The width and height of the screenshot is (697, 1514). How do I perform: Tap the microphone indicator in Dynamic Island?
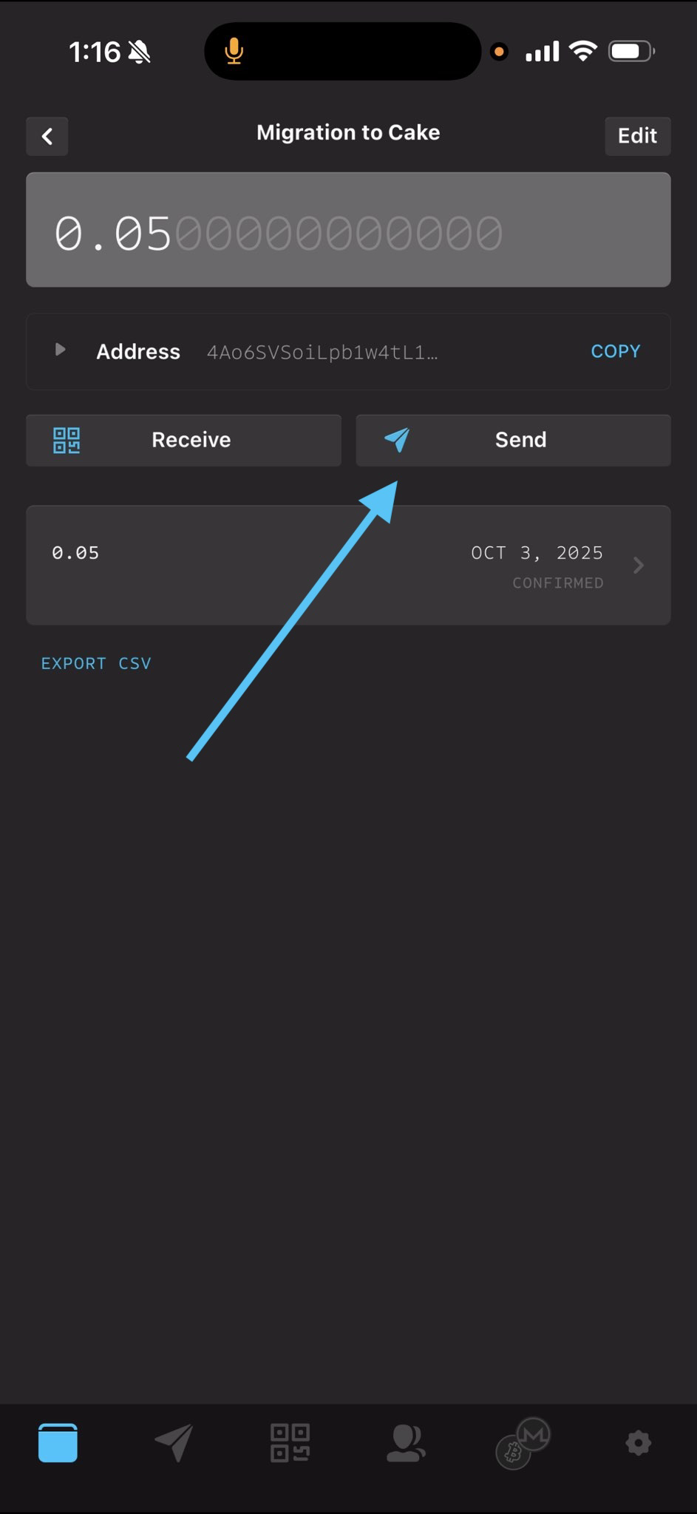click(234, 51)
